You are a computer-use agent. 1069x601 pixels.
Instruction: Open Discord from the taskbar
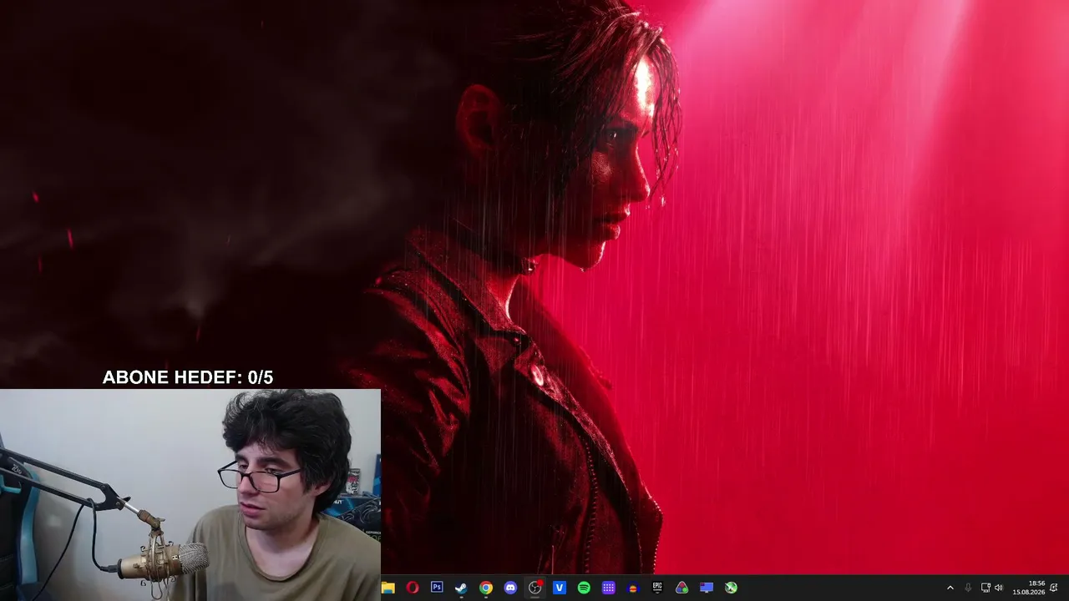[510, 588]
